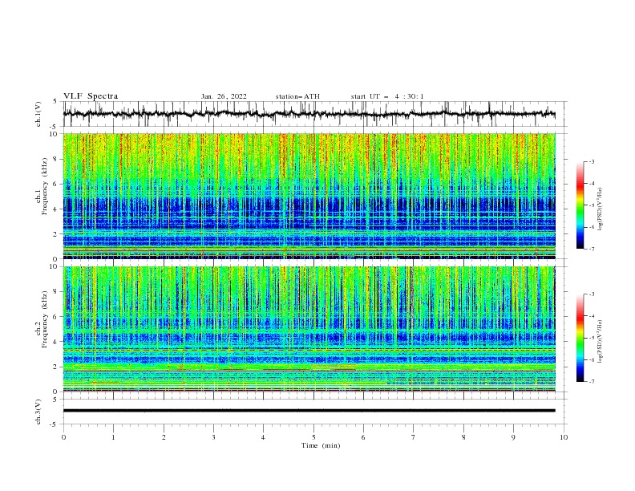Viewport: 635px width, 491px height.
Task: Click inside the ch.1 spectrogram panel
Action: tap(309, 196)
